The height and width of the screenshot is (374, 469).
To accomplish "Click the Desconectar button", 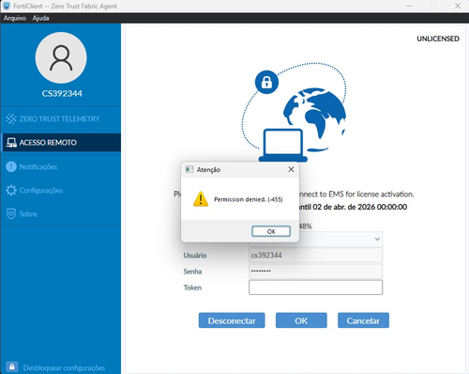I will tap(232, 320).
